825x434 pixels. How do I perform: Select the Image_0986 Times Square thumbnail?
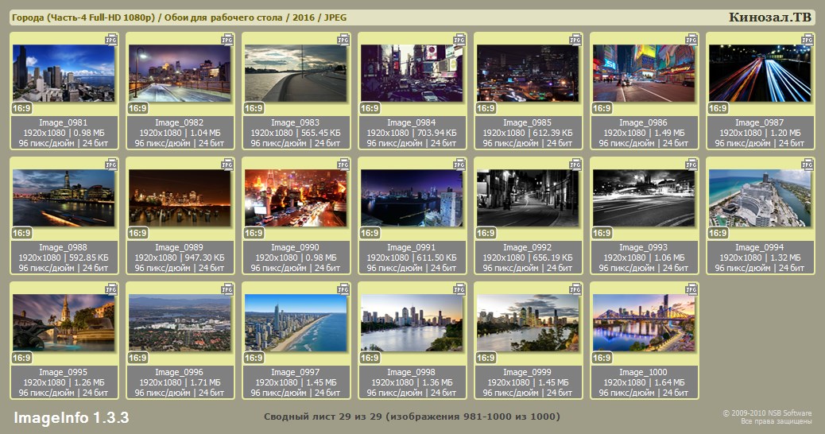643,73
